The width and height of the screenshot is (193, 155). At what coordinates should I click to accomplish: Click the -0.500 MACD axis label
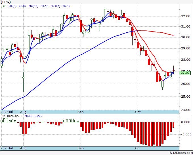186,134
